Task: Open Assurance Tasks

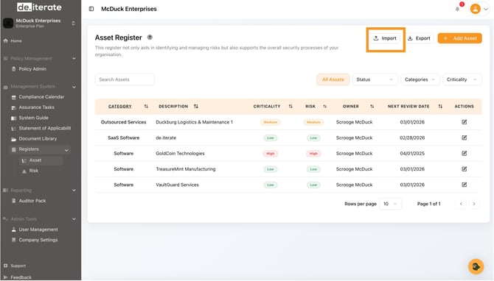Action: coord(32,107)
